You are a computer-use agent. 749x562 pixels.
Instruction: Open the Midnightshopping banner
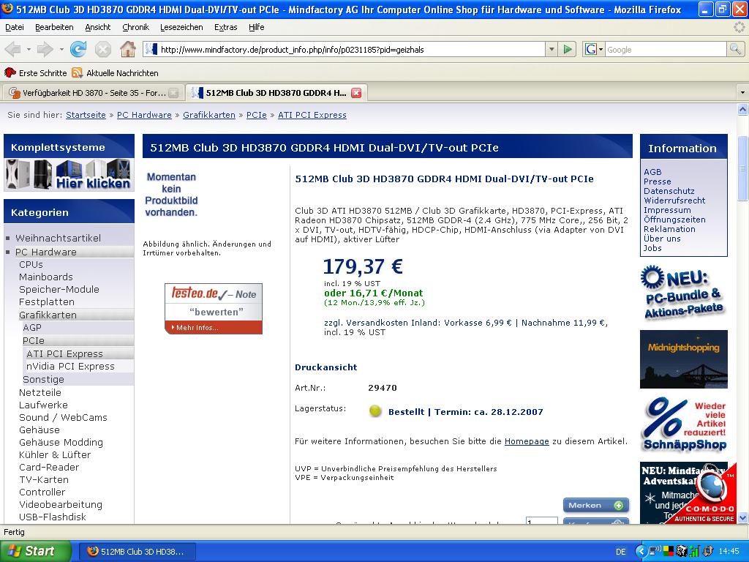coord(684,359)
